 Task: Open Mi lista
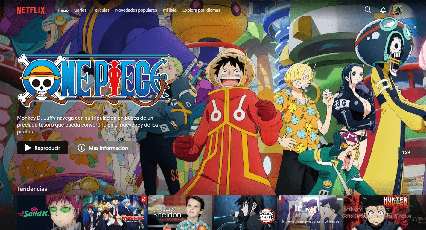[170, 10]
